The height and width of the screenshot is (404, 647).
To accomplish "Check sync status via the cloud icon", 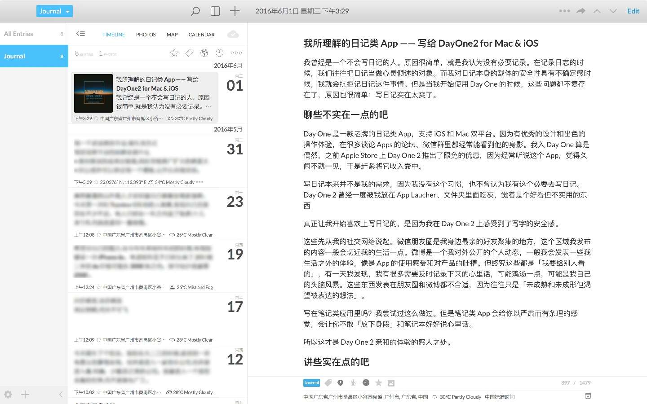I will tap(233, 34).
